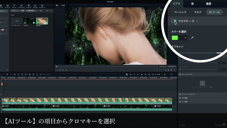Open the Effects (エフェクト) tab
Screen dimensions: 227x128
29,6
